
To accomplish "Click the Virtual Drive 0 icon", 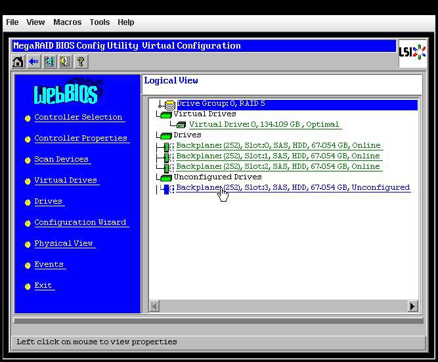I will point(181,125).
